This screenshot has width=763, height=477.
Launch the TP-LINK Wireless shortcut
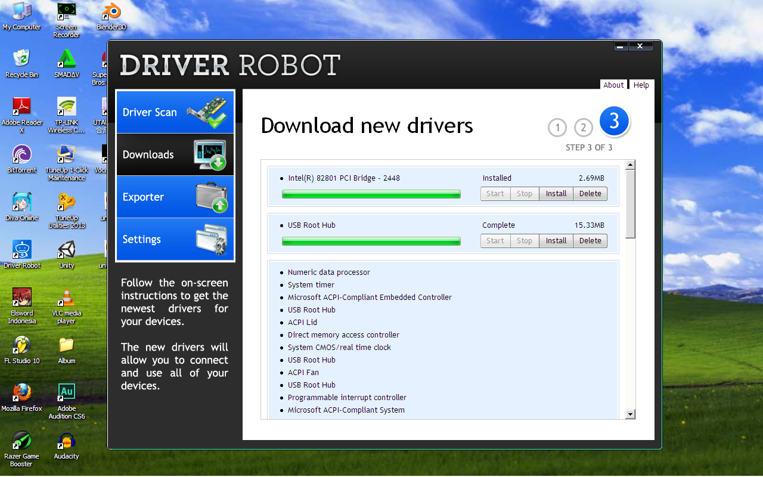pos(66,114)
